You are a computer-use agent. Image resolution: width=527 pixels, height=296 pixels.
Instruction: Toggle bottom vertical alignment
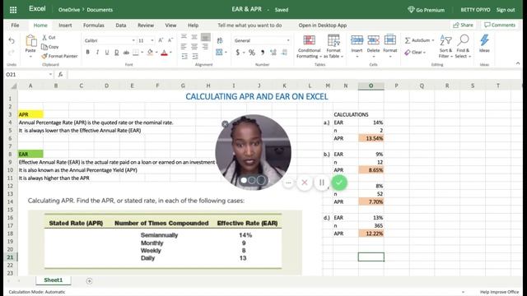[205, 37]
